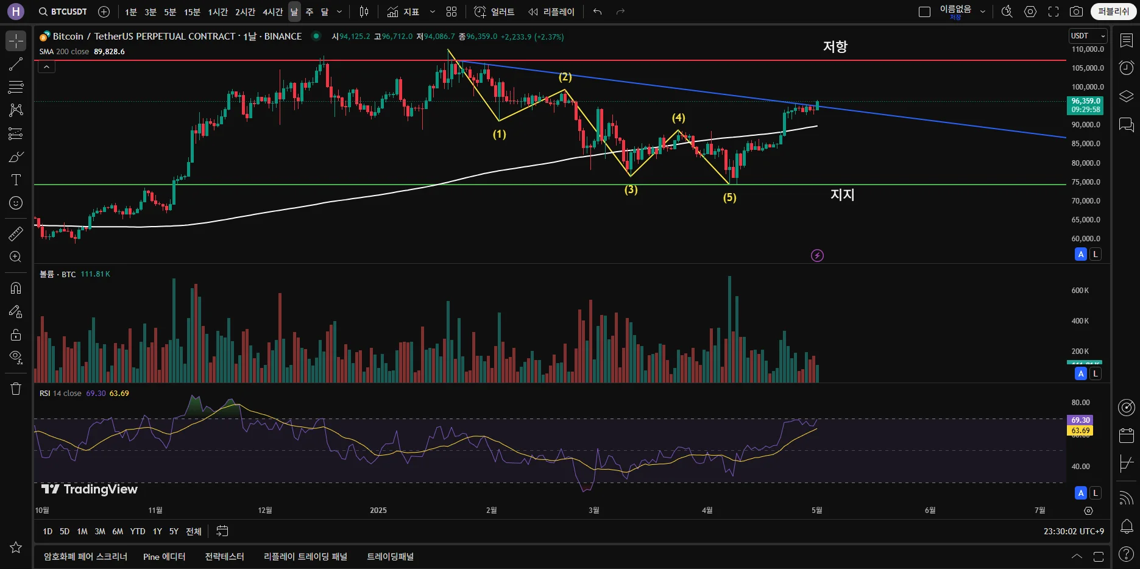The width and height of the screenshot is (1140, 569).
Task: Open the alerts bell panel
Action: [1127, 526]
